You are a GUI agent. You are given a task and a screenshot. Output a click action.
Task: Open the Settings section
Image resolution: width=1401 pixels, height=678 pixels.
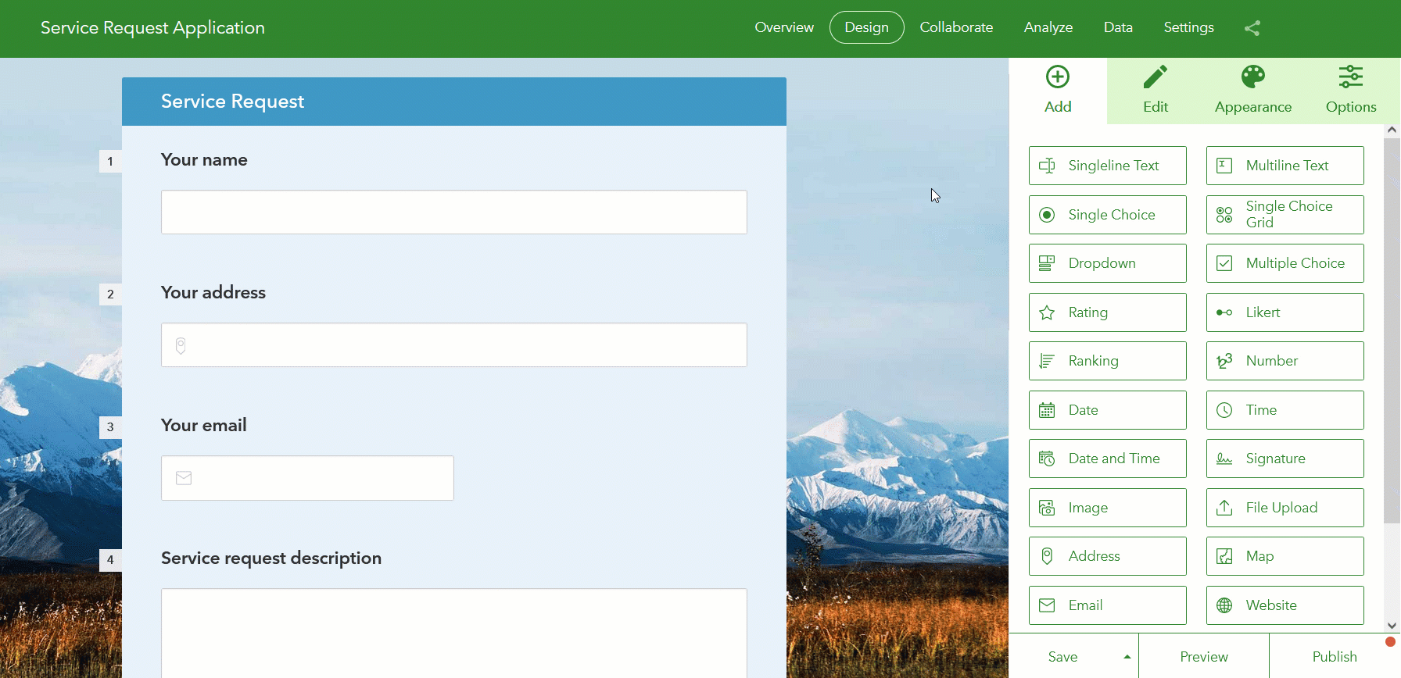click(1188, 27)
